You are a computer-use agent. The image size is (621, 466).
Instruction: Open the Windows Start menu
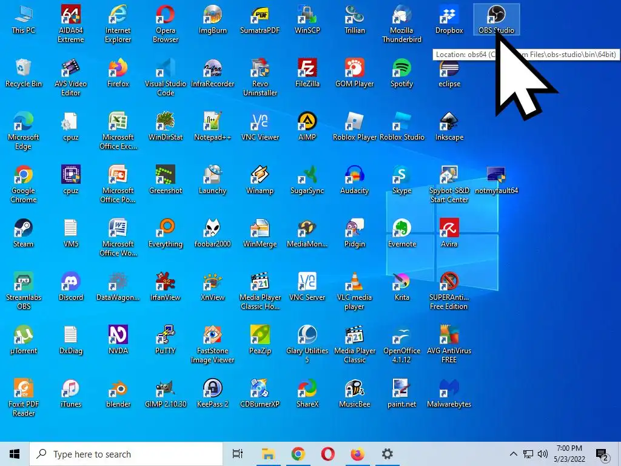click(15, 454)
